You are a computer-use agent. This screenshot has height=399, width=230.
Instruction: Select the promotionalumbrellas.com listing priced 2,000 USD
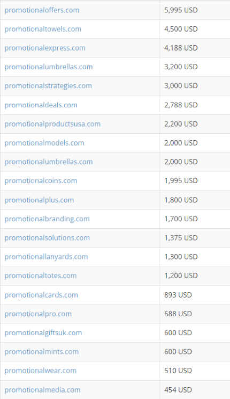(x=49, y=162)
